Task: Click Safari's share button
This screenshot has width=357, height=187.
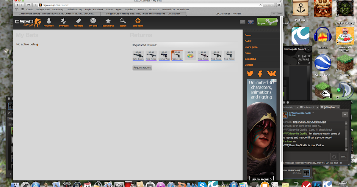Action: tap(29, 5)
